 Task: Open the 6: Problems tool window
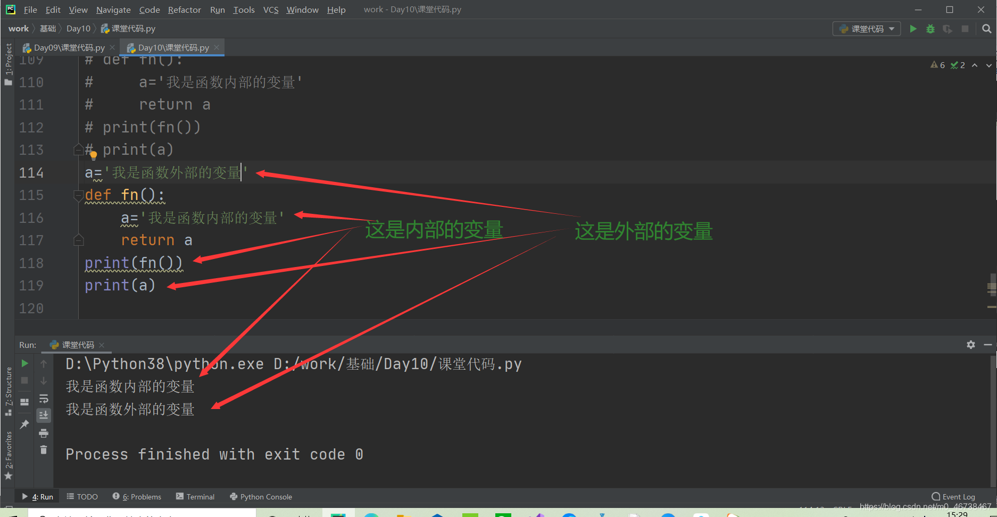137,497
